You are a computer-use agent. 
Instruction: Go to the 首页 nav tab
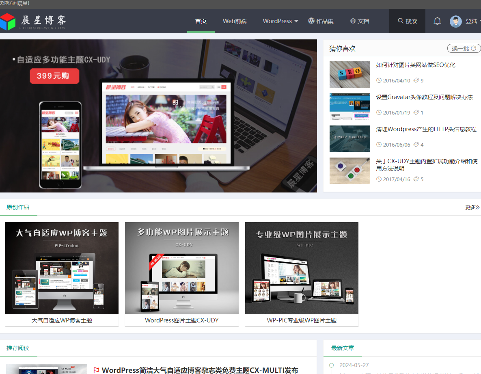point(201,21)
